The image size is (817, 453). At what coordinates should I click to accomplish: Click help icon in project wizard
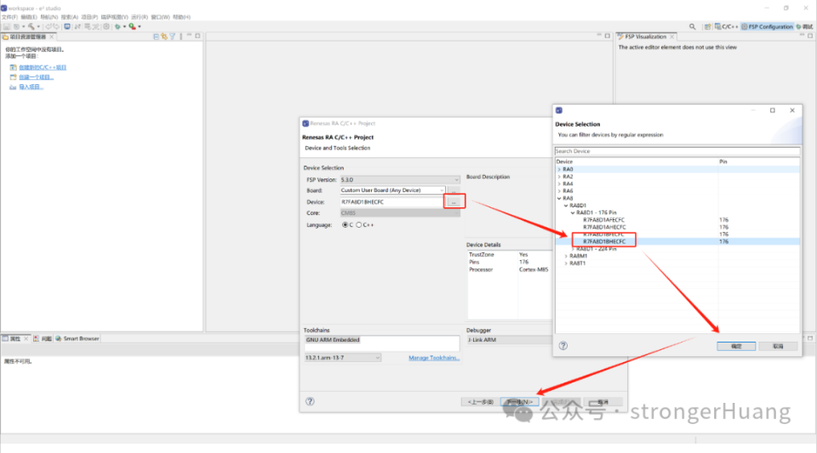[x=310, y=401]
